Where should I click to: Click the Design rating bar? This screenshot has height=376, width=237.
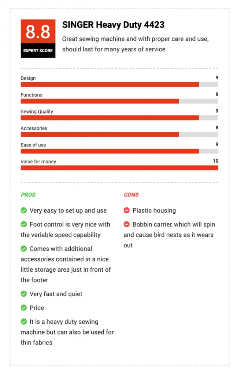coord(119,84)
